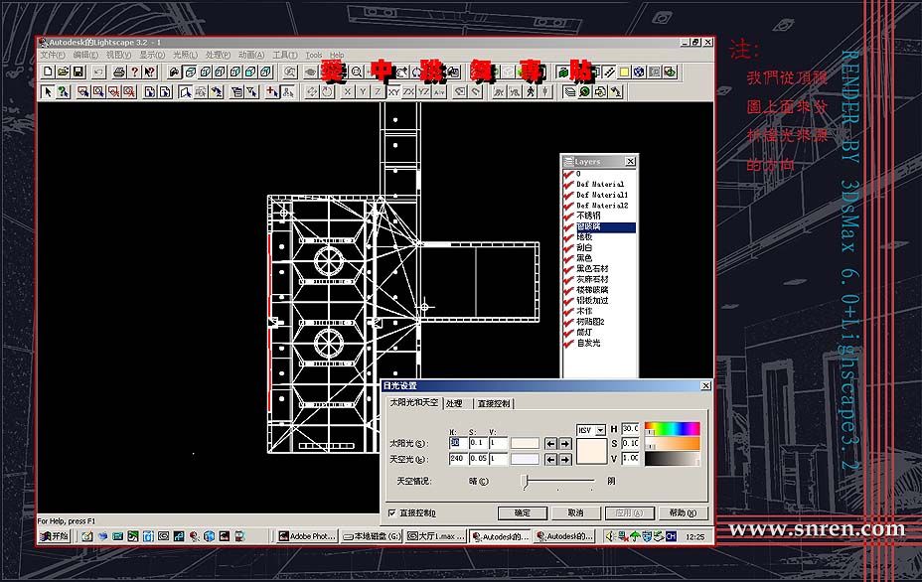Image resolution: width=922 pixels, height=582 pixels.
Task: Click the black-to-white value slider bar
Action: 672,459
